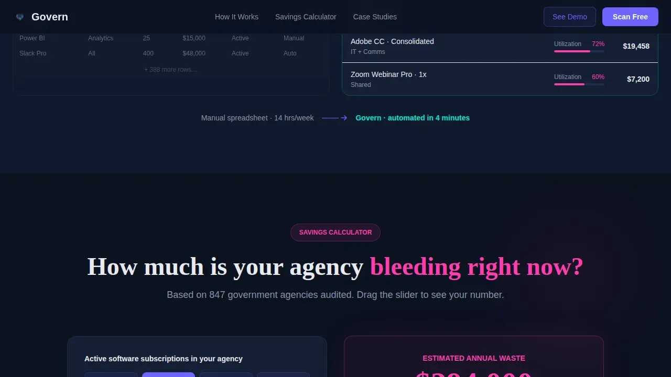Select the Adobe CC · Consolidated row title
The width and height of the screenshot is (671, 377).
coord(392,41)
